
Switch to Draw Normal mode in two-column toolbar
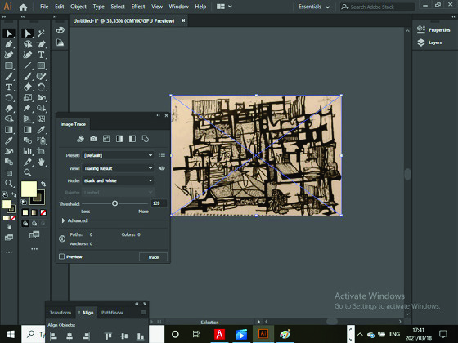[x=25, y=224]
